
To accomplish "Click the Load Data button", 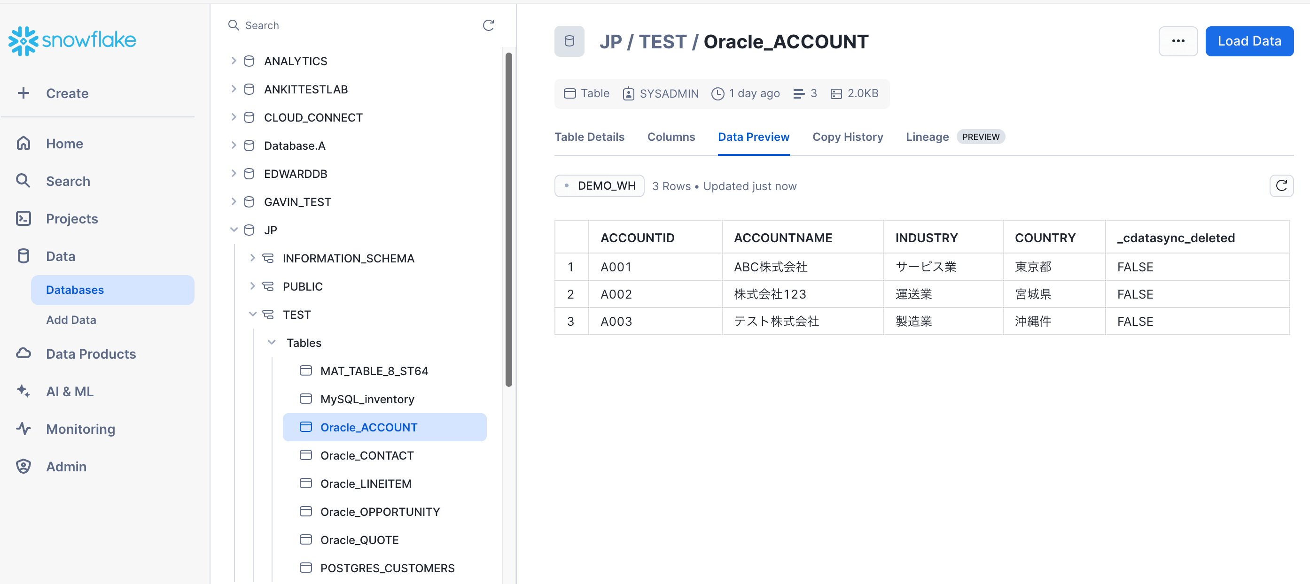I will (x=1249, y=41).
